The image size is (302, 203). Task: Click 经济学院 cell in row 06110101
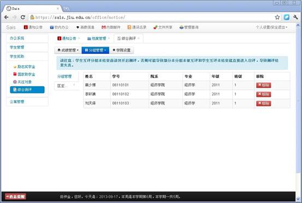coord(157,85)
